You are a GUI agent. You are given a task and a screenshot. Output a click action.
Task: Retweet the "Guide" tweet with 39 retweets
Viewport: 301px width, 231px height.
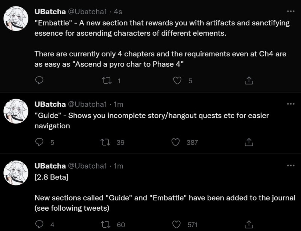(x=105, y=142)
